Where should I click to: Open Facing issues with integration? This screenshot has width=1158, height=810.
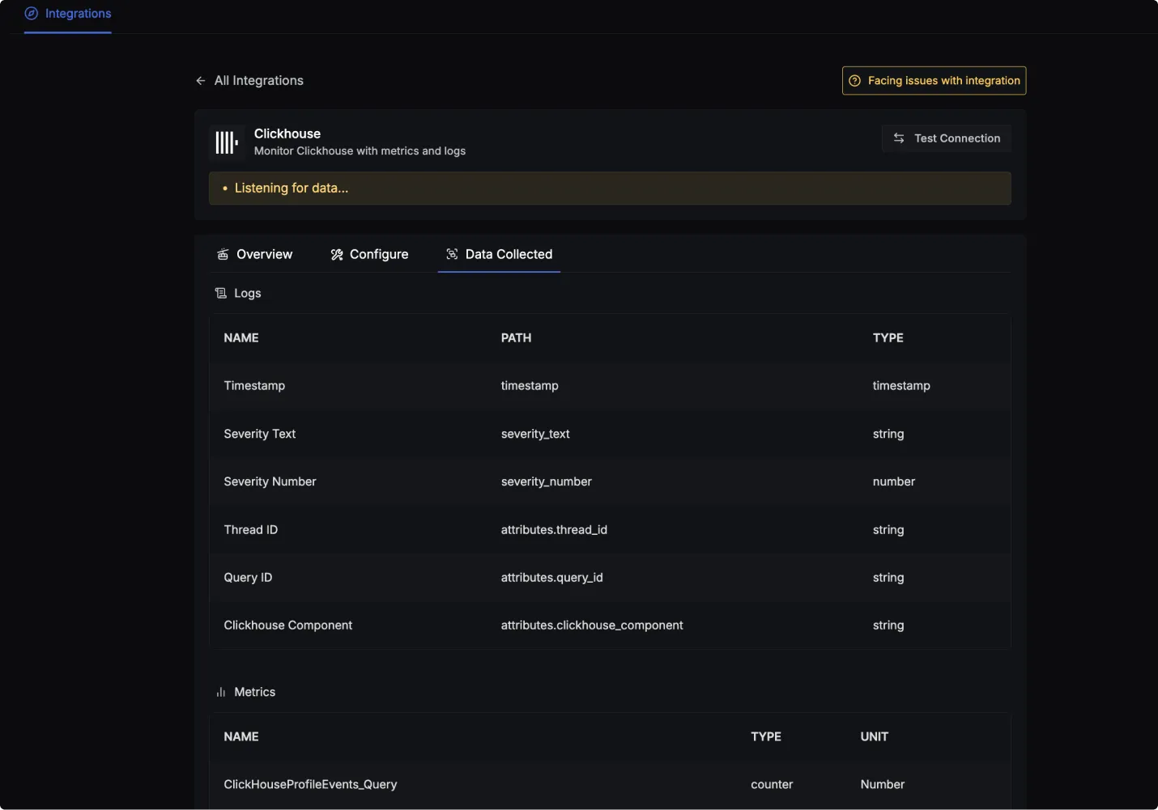tap(934, 81)
